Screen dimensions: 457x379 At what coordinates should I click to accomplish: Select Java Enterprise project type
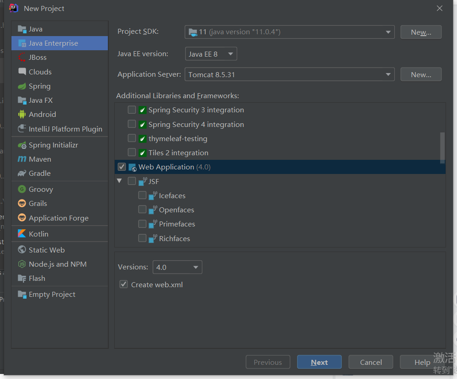[60, 43]
